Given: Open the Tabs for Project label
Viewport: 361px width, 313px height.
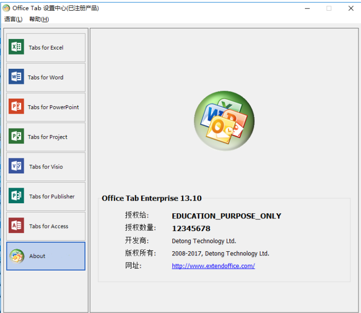Looking at the screenshot, I should 48,137.
